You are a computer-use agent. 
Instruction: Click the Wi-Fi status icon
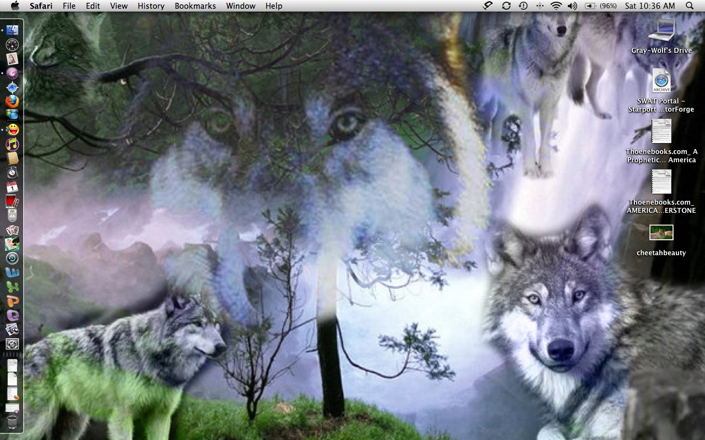556,5
